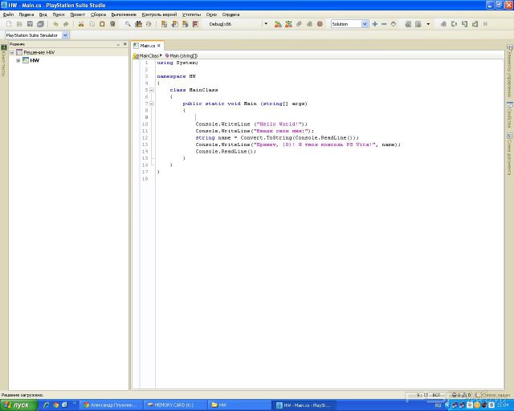This screenshot has width=514, height=411.
Task: Open the PlayStation Suite Simulator dropdown
Action: pos(65,35)
